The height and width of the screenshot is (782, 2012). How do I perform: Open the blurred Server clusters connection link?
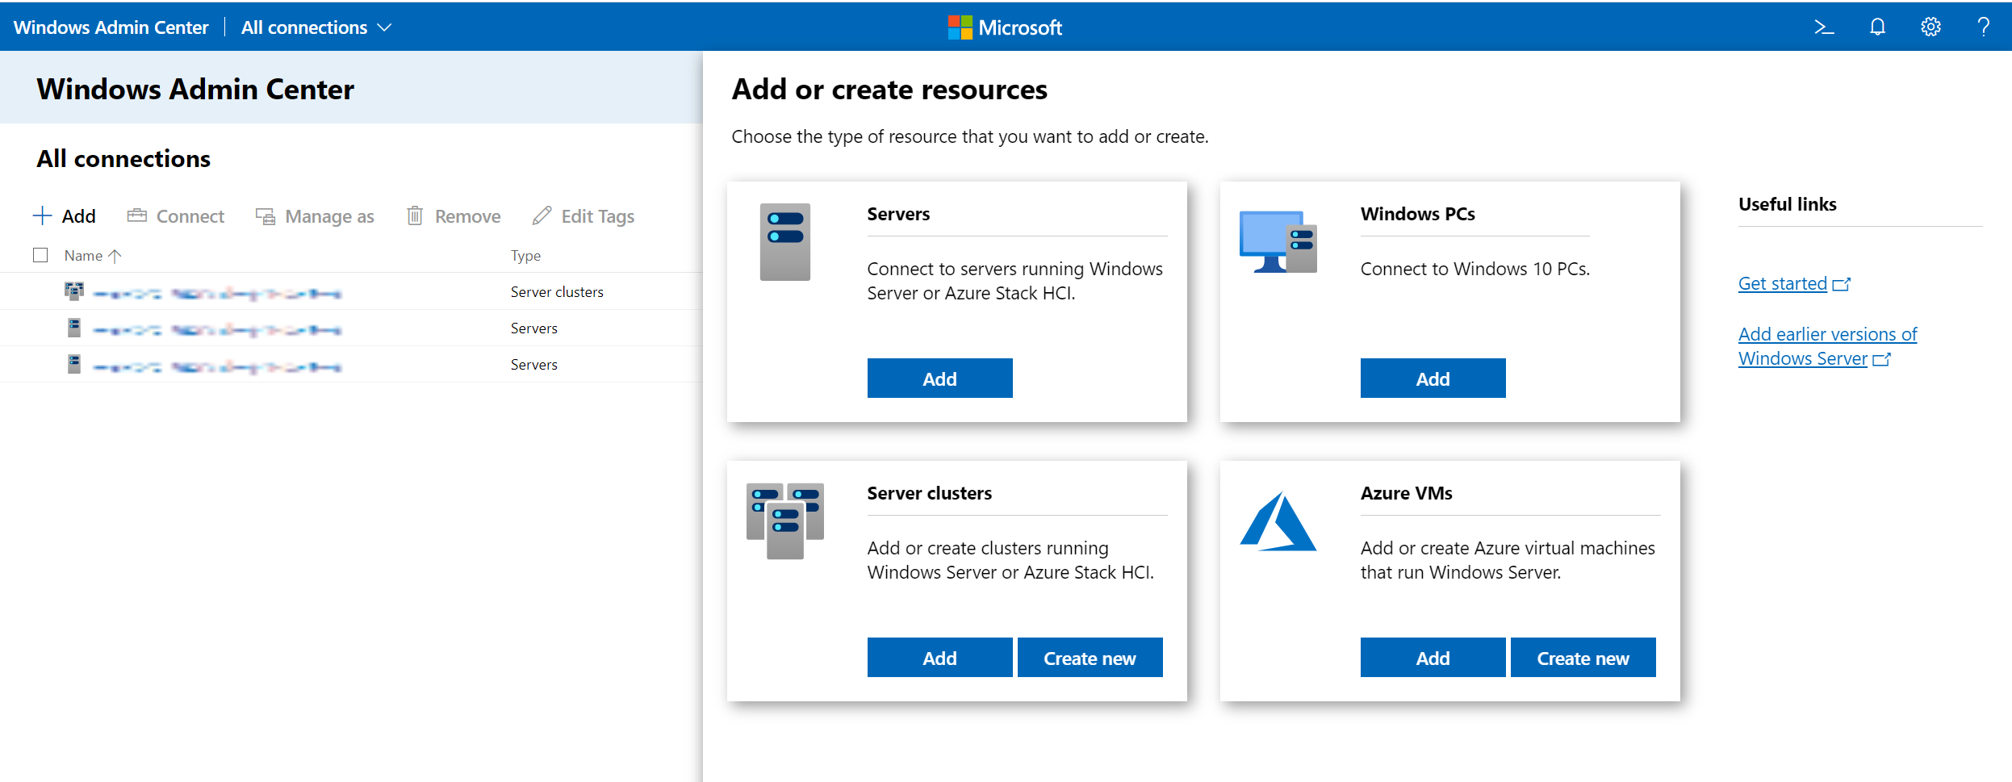point(217,294)
